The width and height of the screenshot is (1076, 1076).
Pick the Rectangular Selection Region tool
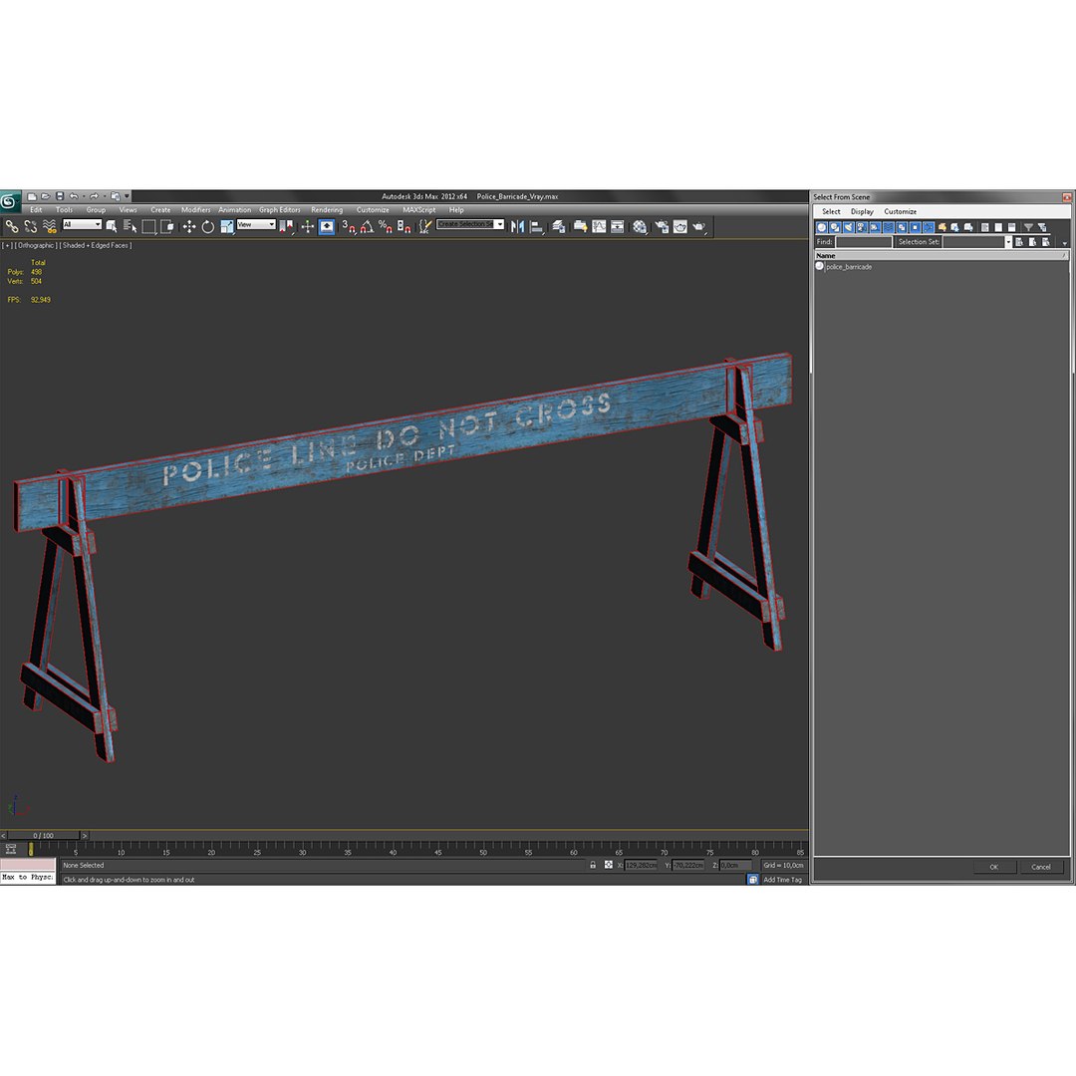tap(148, 226)
